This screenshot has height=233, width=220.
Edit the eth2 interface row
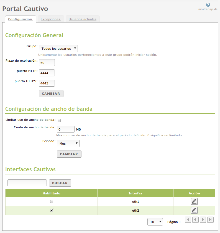point(194,210)
